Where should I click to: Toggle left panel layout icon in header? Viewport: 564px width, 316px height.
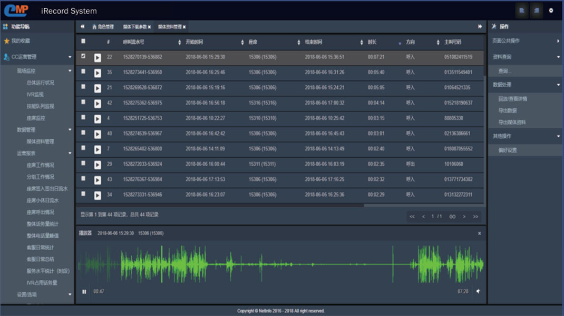tap(521, 11)
